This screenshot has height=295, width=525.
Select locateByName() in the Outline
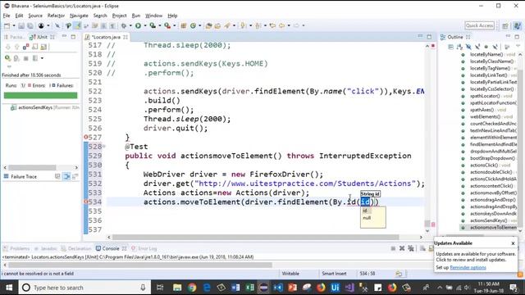[x=486, y=54]
